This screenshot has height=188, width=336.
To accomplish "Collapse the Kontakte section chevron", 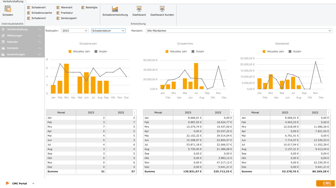I will [39, 48].
